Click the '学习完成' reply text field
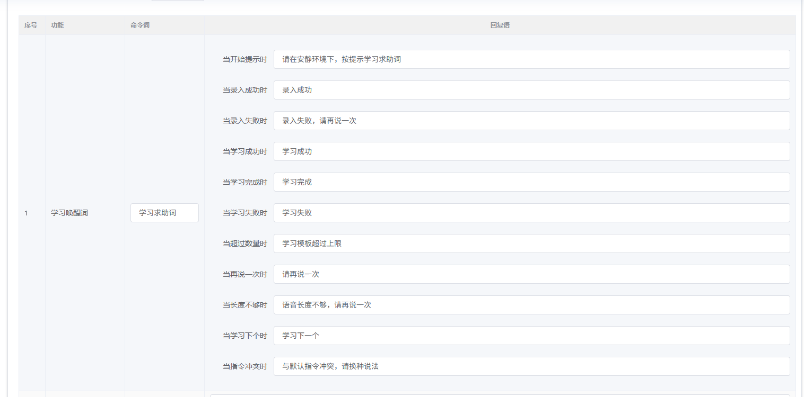This screenshot has height=397, width=804. (531, 182)
